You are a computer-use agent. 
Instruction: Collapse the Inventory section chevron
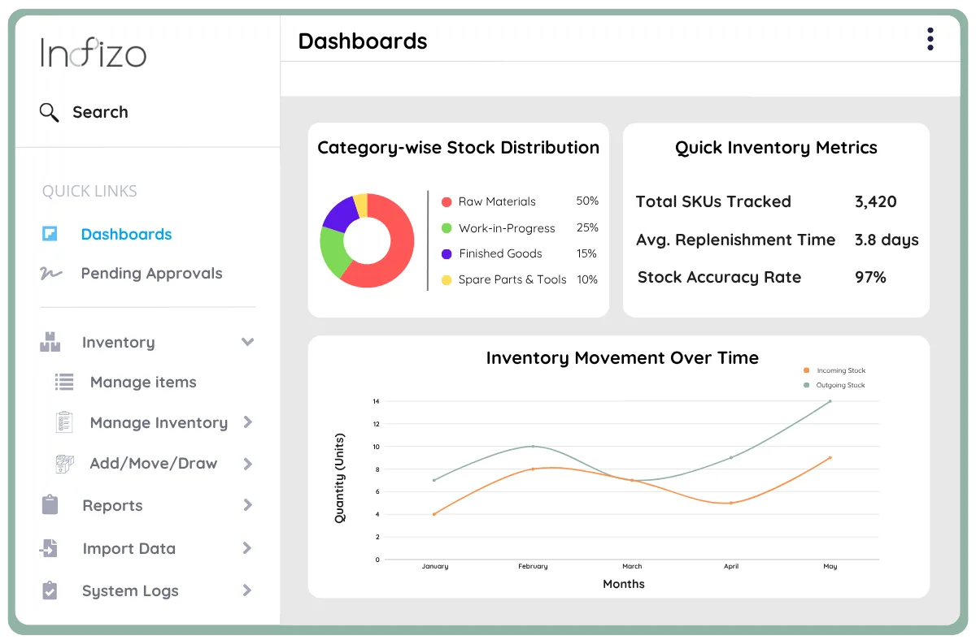tap(247, 342)
